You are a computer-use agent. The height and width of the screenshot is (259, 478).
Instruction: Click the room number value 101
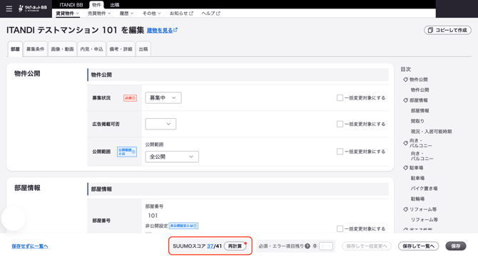click(153, 216)
